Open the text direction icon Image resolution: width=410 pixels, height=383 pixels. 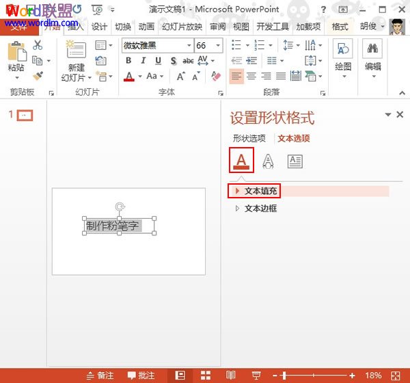(x=310, y=45)
